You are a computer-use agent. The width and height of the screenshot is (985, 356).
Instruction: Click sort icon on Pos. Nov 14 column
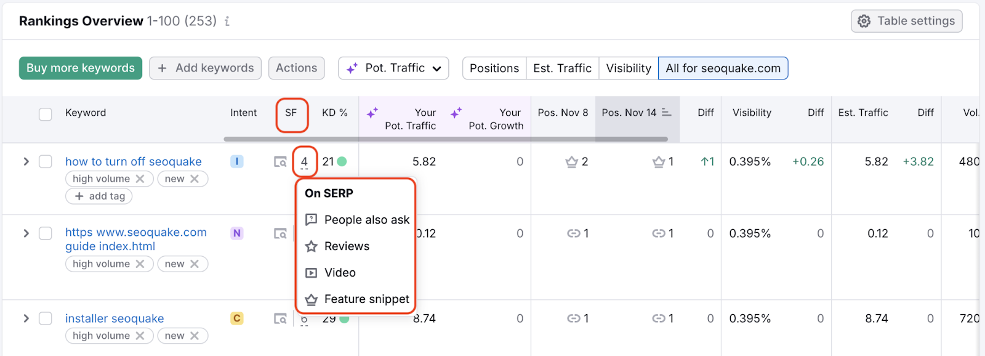coord(667,112)
